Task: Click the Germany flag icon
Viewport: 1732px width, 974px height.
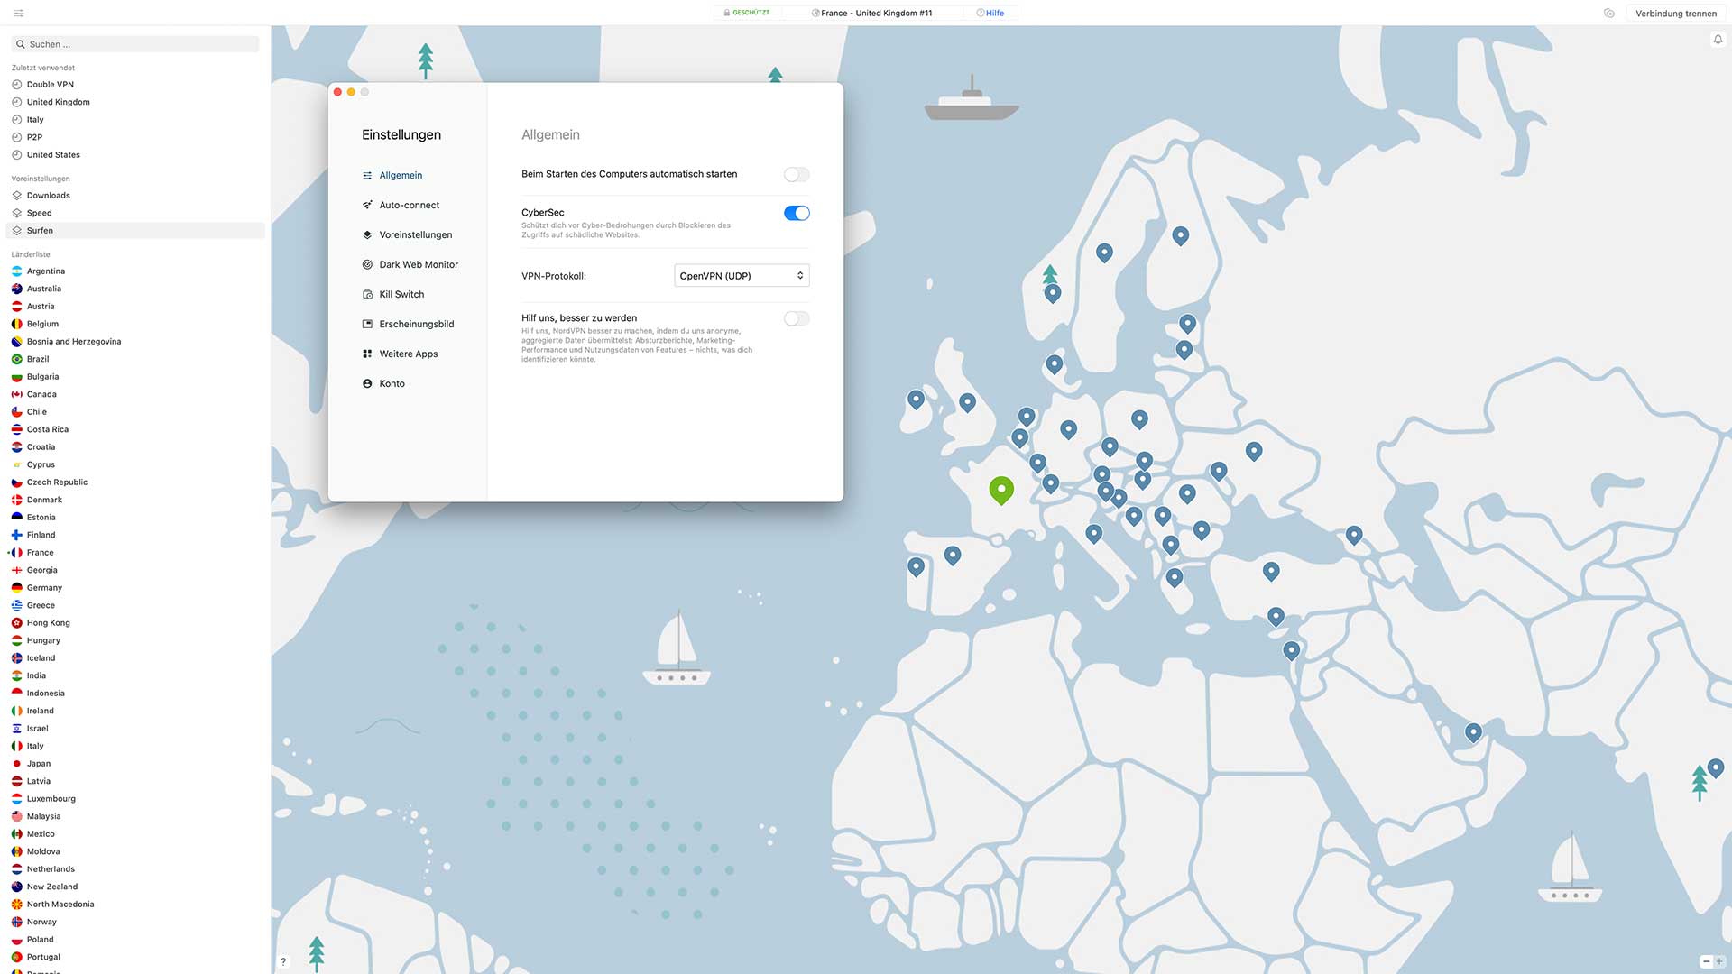Action: 16,588
